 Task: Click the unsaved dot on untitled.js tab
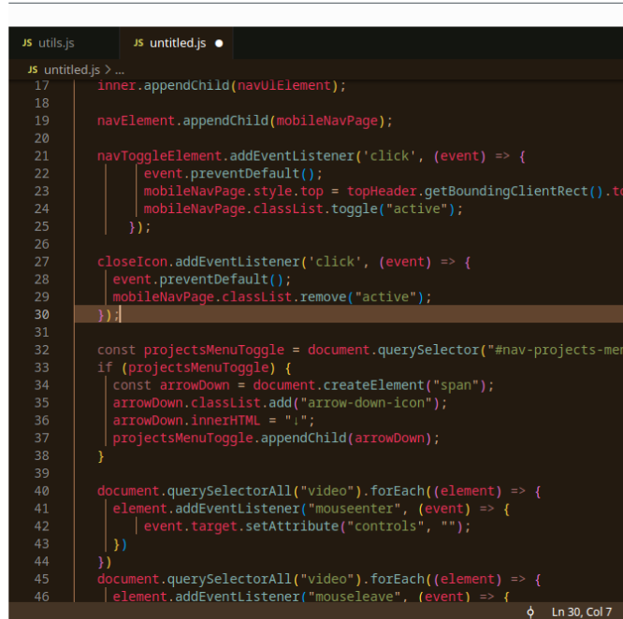(219, 43)
